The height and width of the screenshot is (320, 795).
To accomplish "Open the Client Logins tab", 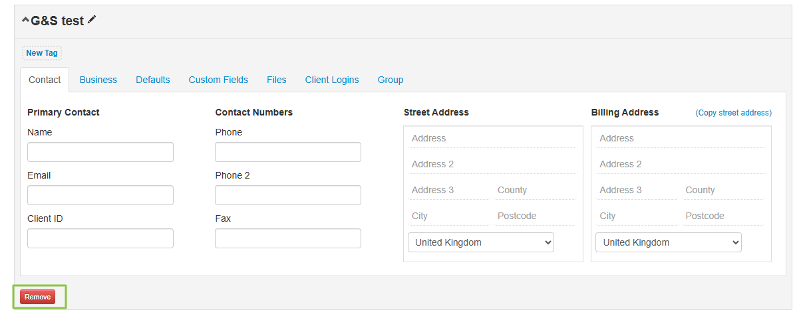I will 331,80.
